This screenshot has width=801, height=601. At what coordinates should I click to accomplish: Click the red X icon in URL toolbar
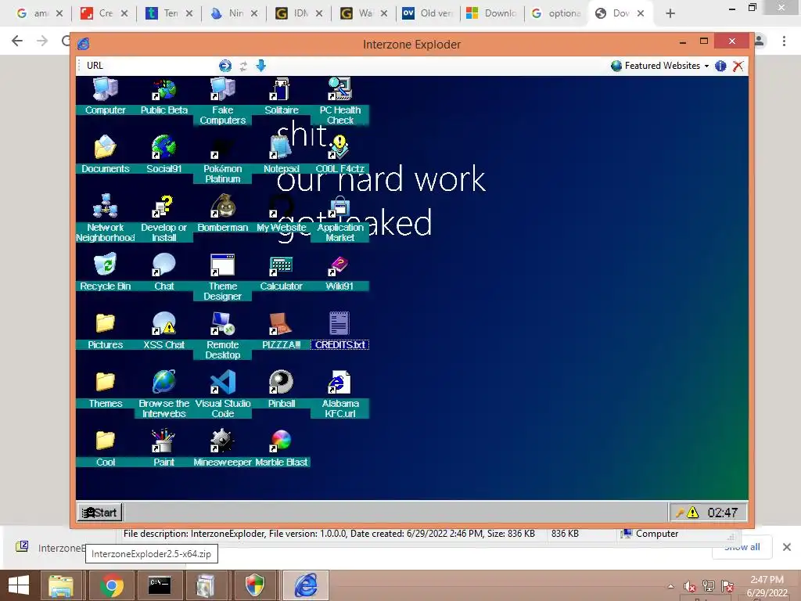(738, 66)
